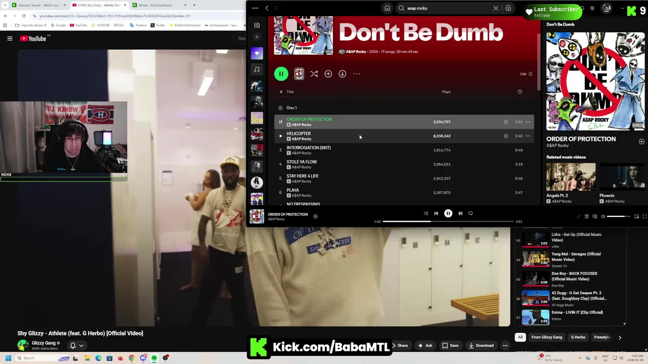The height and width of the screenshot is (364, 648).
Task: Open the queue icon in player
Action: [587, 216]
